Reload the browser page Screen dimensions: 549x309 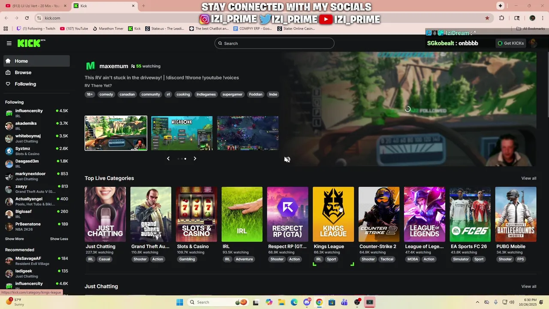click(27, 18)
